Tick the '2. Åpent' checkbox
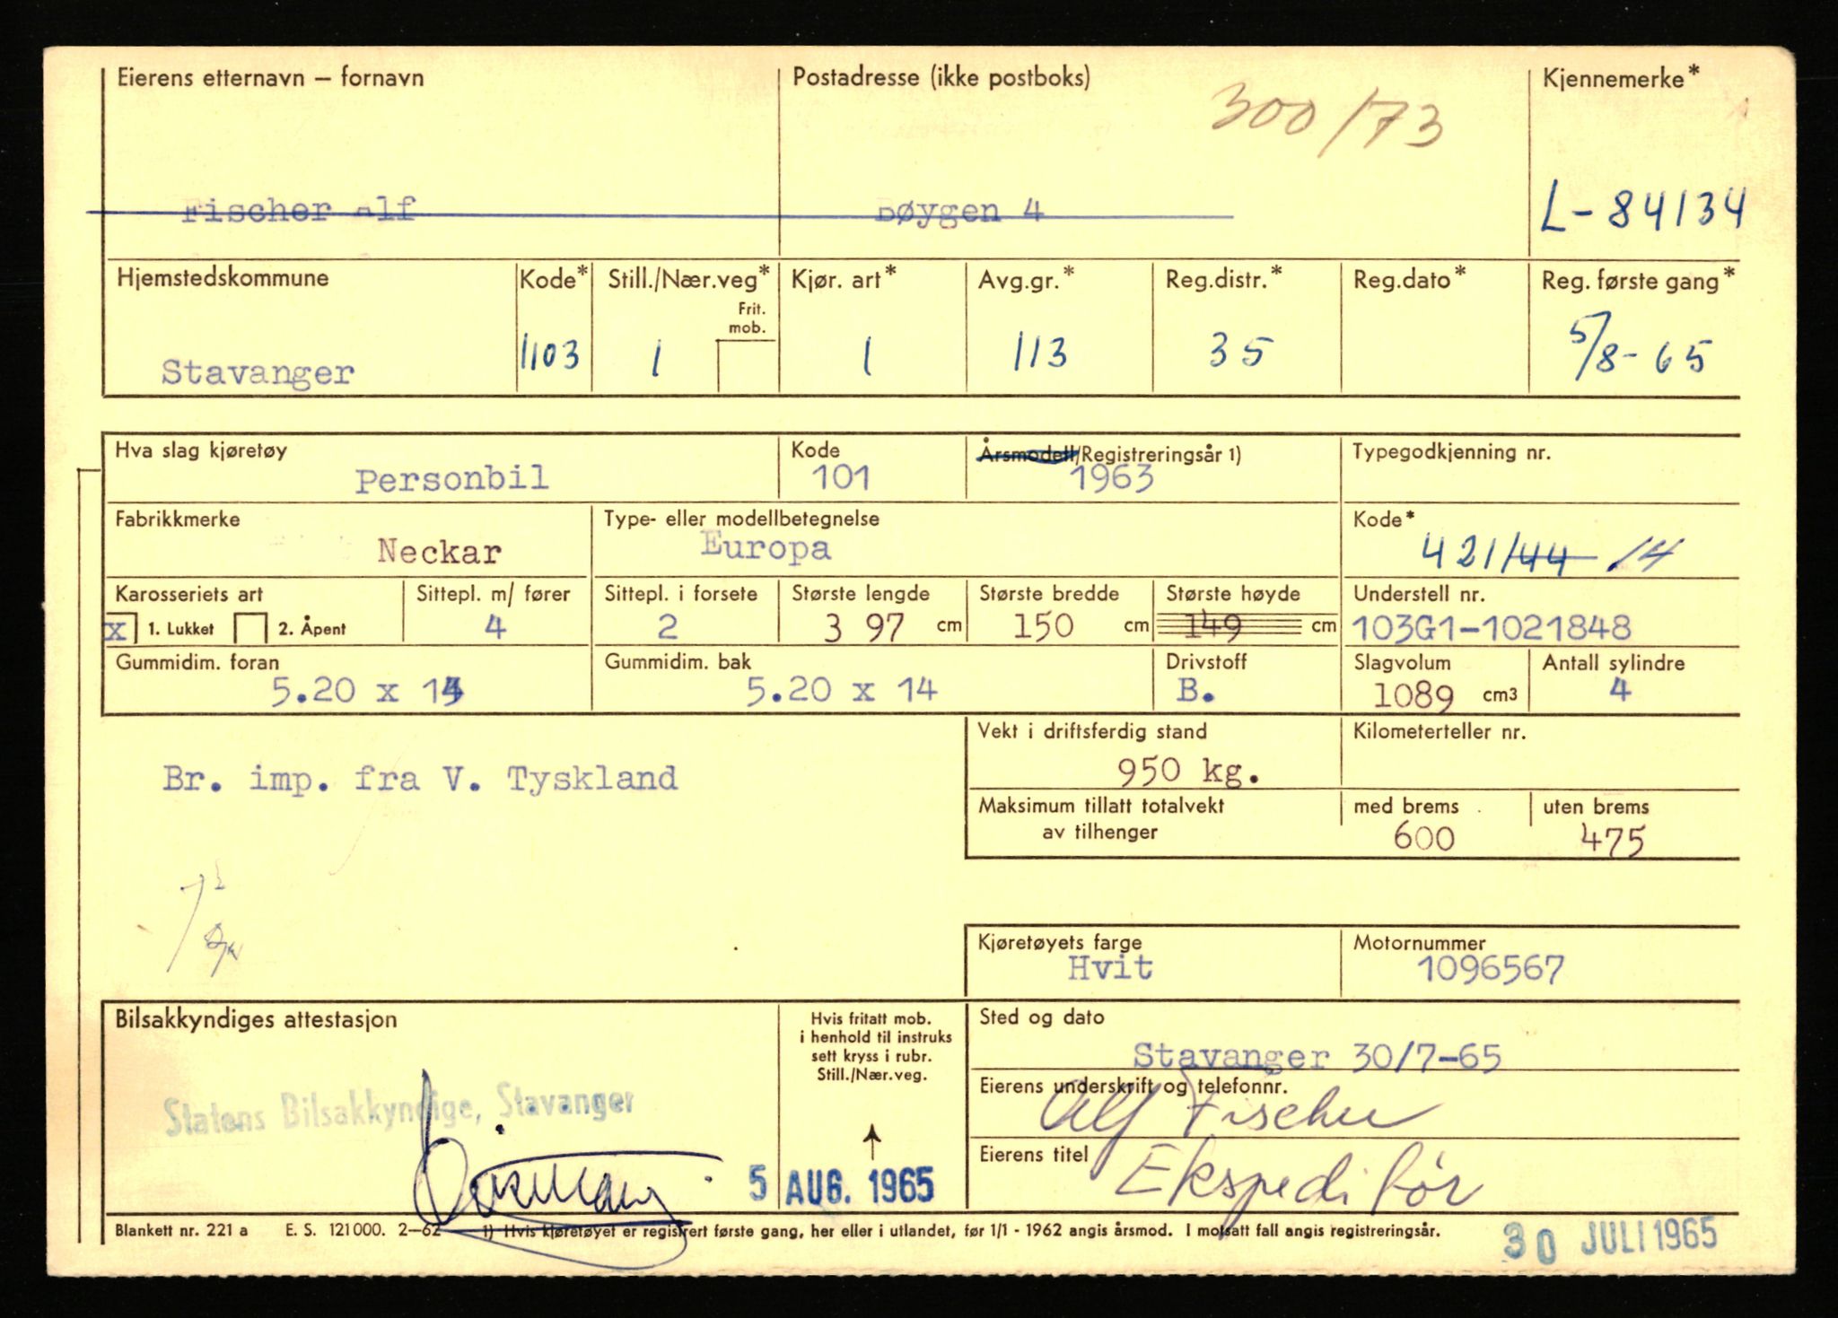 point(250,628)
